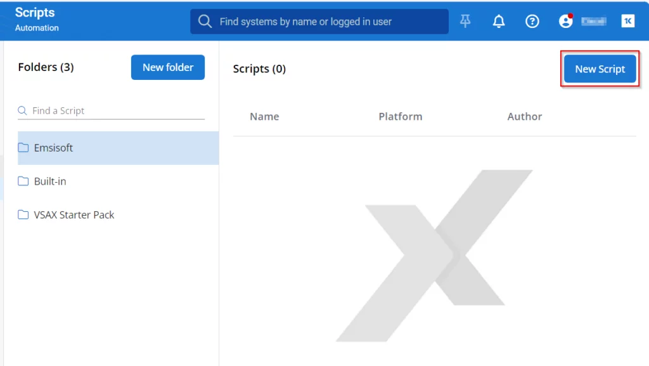The width and height of the screenshot is (649, 366).
Task: Sort by the Name column header
Action: (264, 117)
